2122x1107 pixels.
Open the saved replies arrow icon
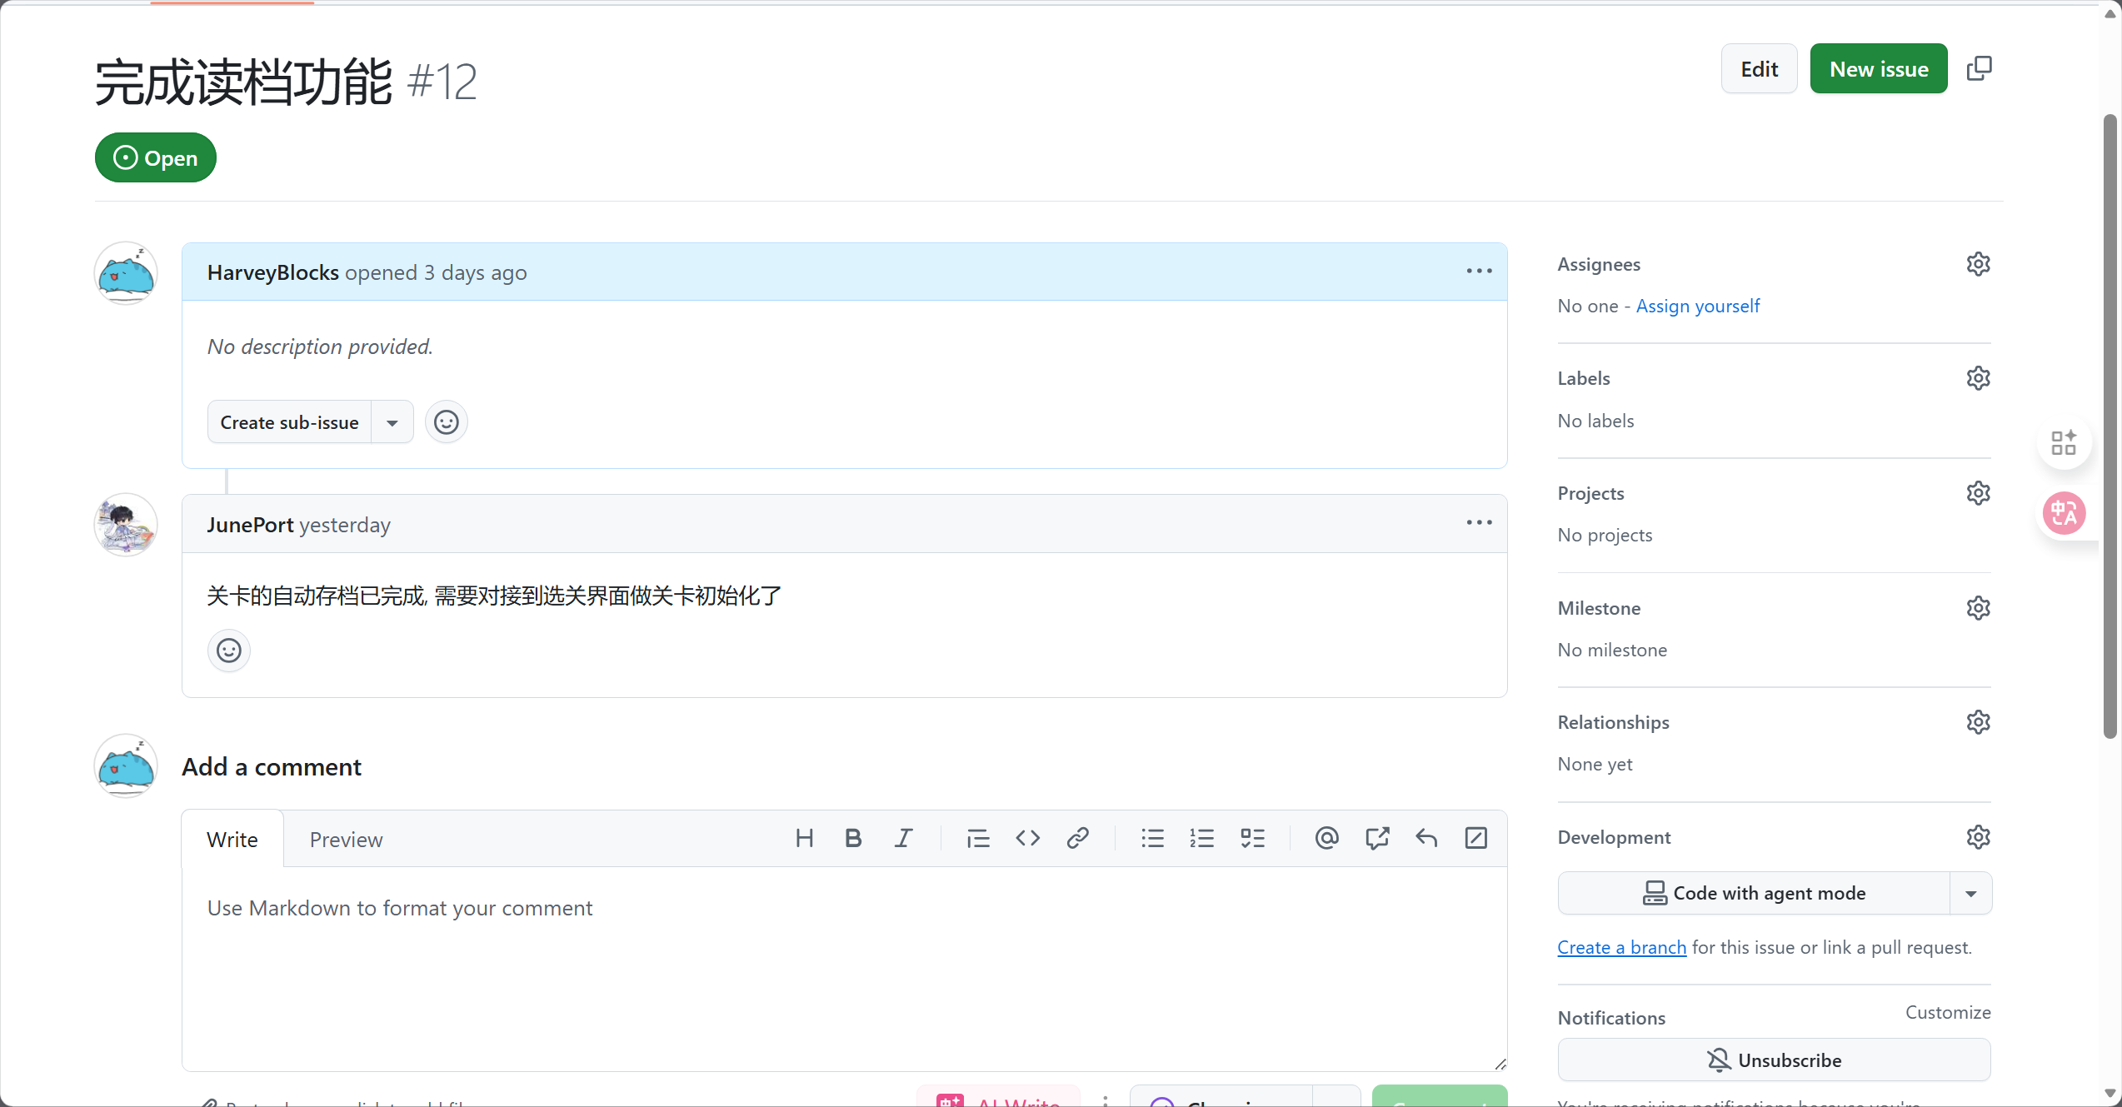coord(1426,838)
